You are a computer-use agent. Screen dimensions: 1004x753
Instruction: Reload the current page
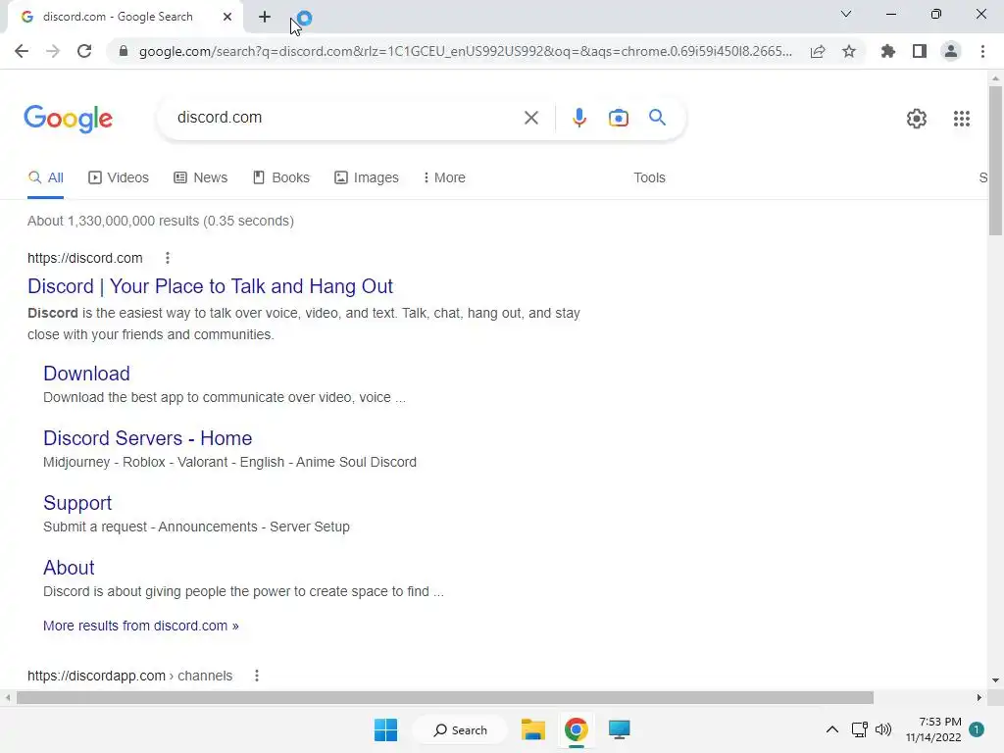84,51
